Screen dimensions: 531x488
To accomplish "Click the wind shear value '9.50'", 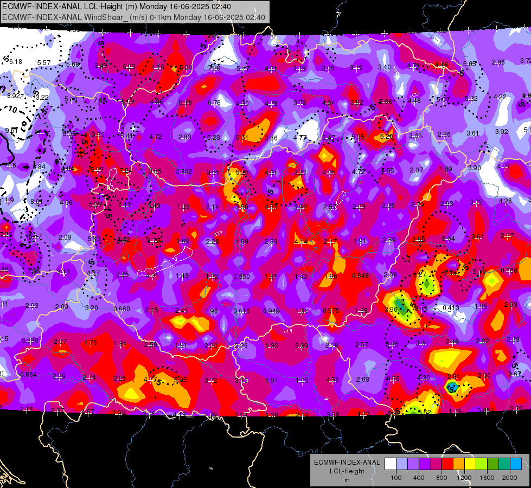I will coord(98,135).
